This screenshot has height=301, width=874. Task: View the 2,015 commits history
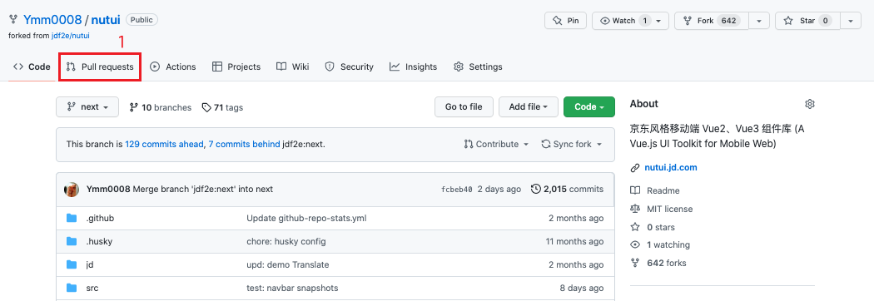(x=568, y=190)
